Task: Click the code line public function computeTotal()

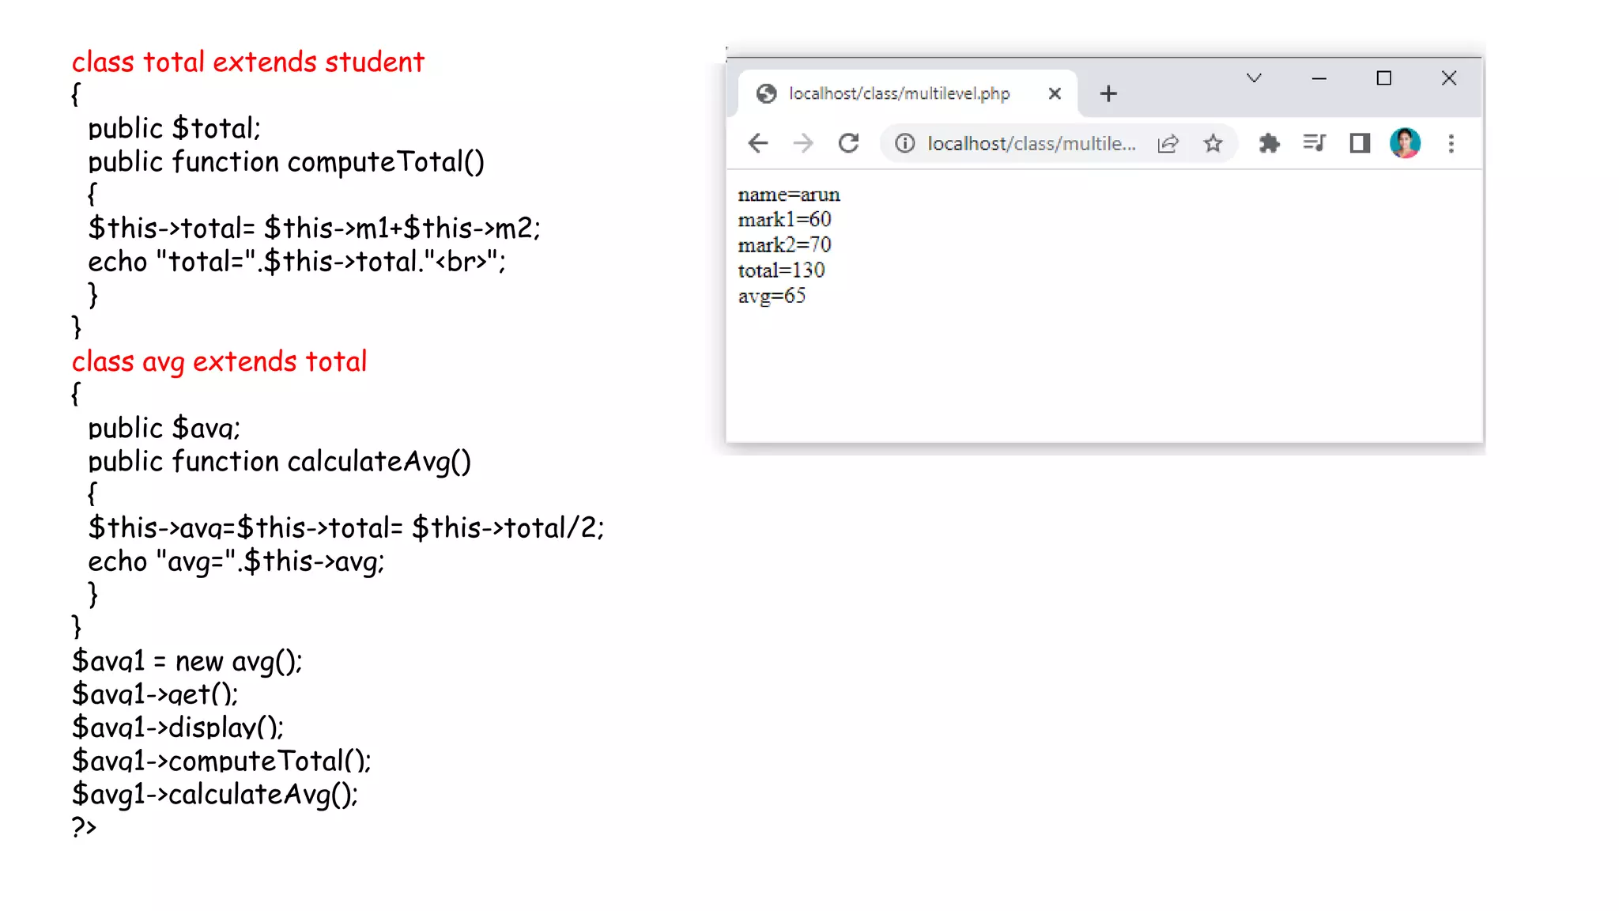Action: tap(286, 162)
